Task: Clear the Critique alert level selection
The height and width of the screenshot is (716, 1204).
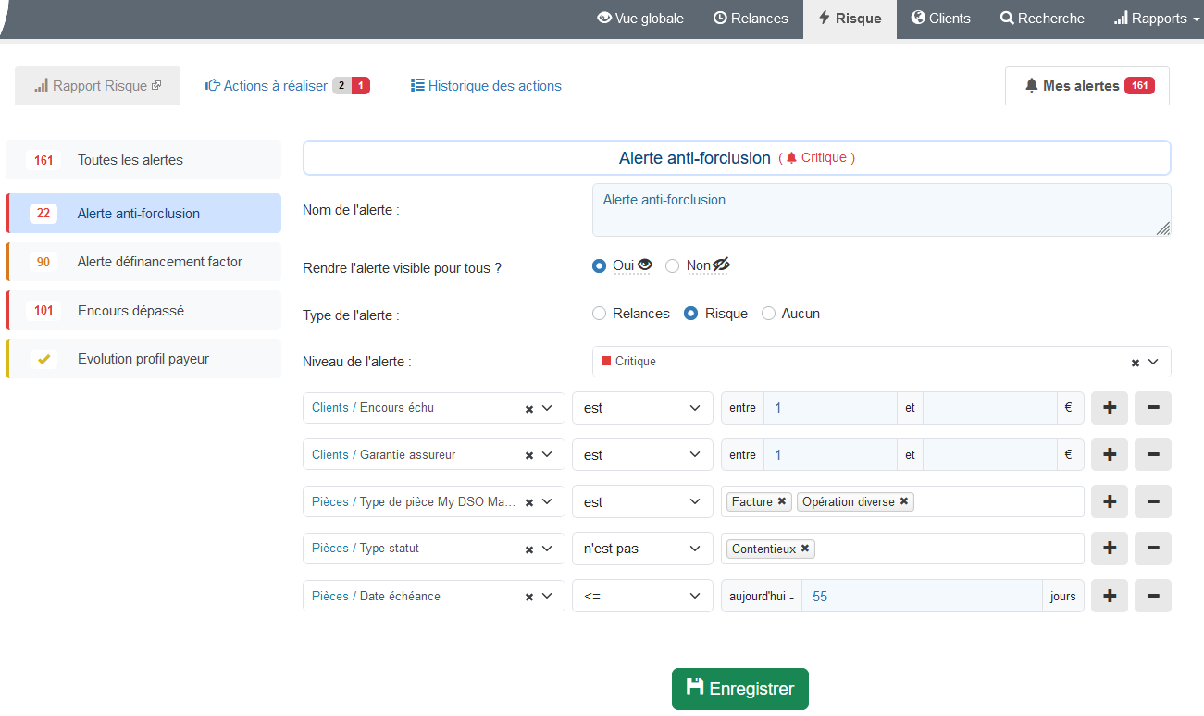Action: pos(1136,363)
